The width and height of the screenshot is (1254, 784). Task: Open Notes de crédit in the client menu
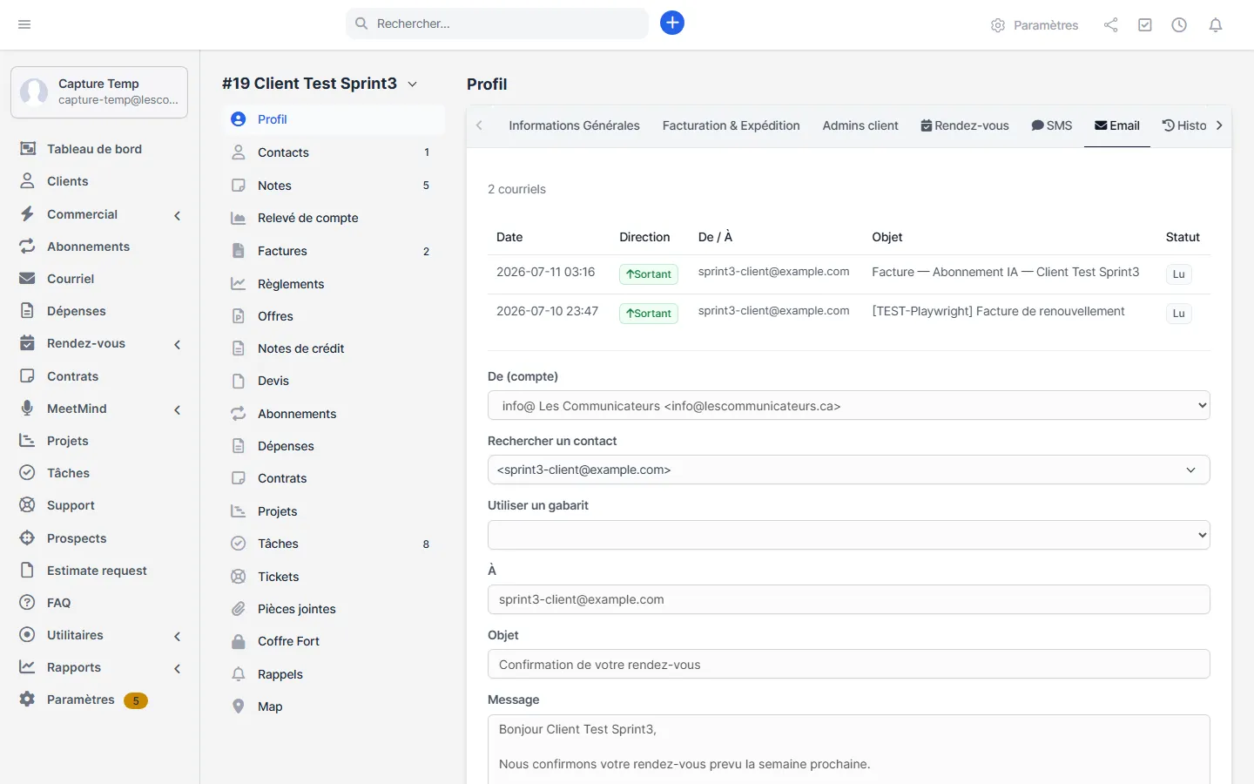334,348
